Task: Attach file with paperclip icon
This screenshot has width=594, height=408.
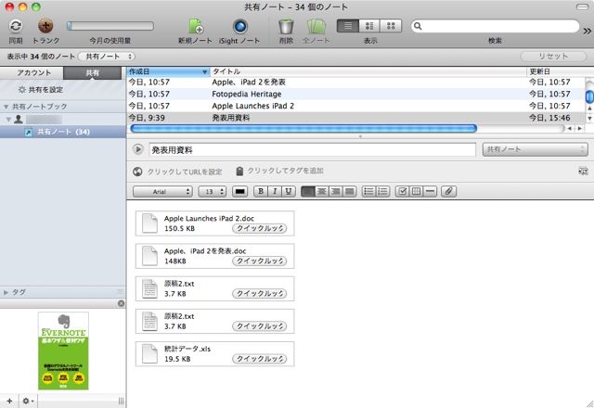Action: click(448, 192)
